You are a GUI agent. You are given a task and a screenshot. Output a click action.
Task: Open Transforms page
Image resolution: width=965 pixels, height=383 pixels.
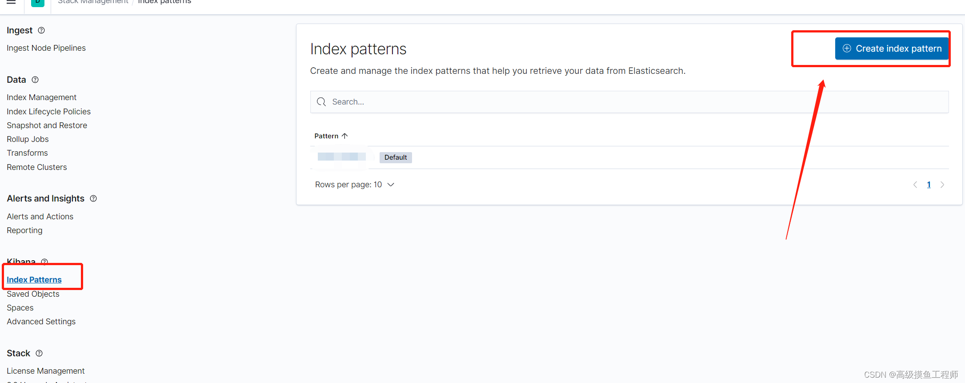point(27,153)
